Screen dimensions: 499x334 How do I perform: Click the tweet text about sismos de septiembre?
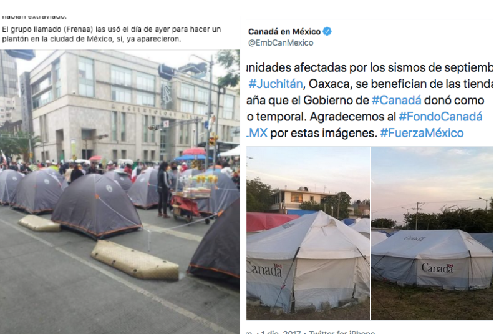click(x=369, y=101)
